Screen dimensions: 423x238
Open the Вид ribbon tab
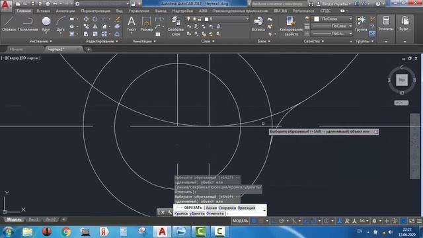119,11
